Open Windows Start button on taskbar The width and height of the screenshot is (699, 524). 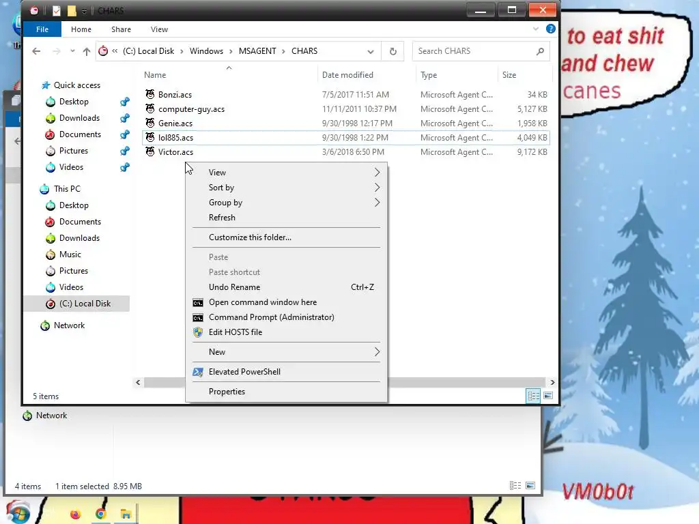tap(18, 512)
